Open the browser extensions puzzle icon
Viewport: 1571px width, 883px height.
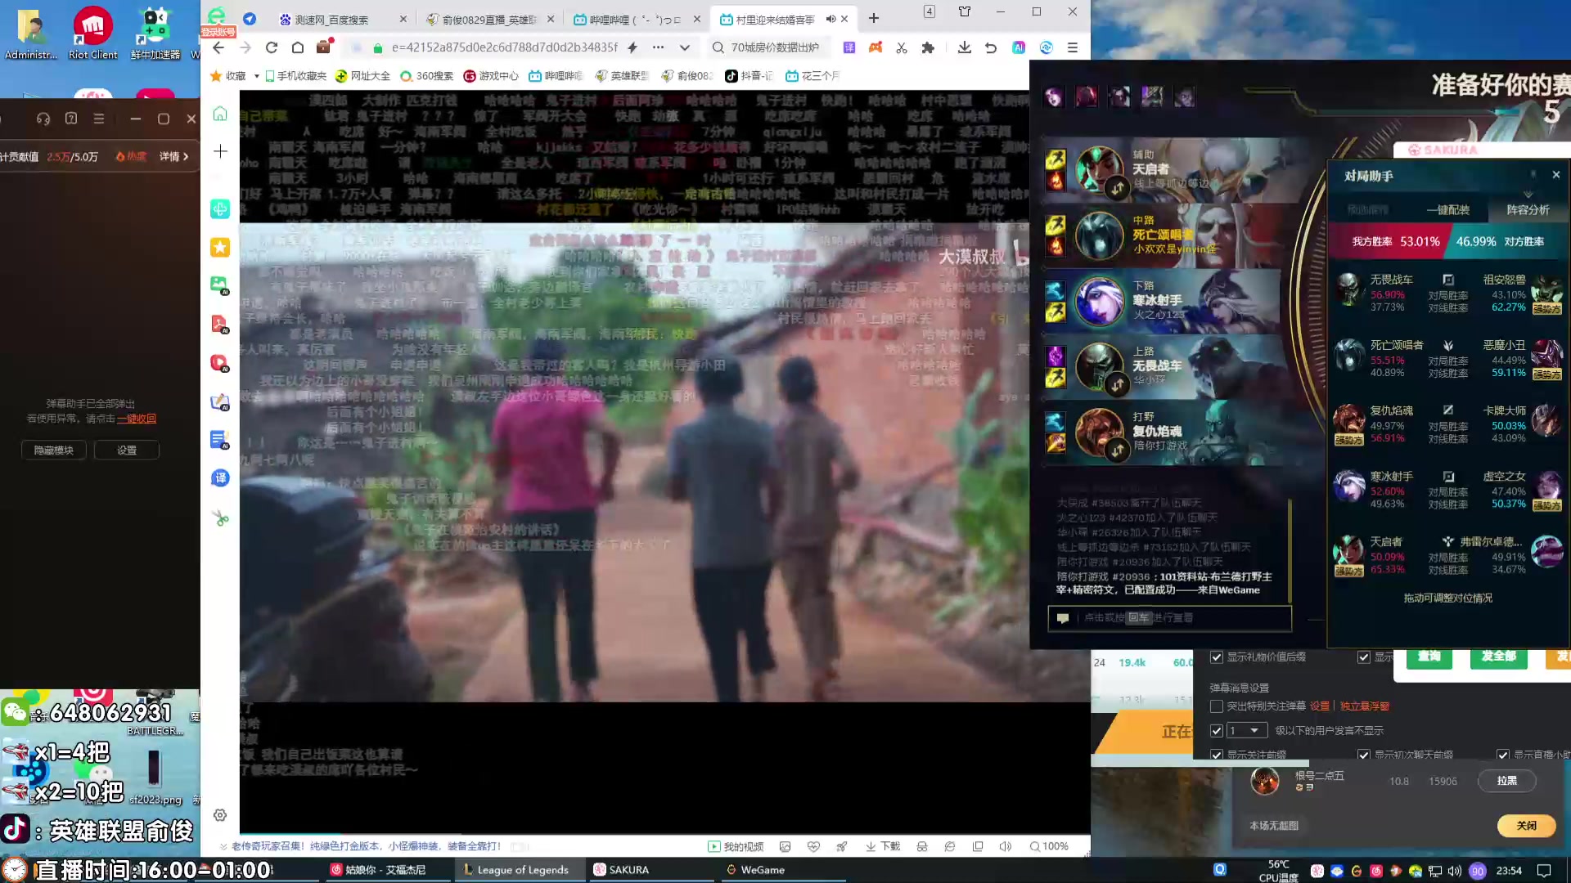(928, 47)
